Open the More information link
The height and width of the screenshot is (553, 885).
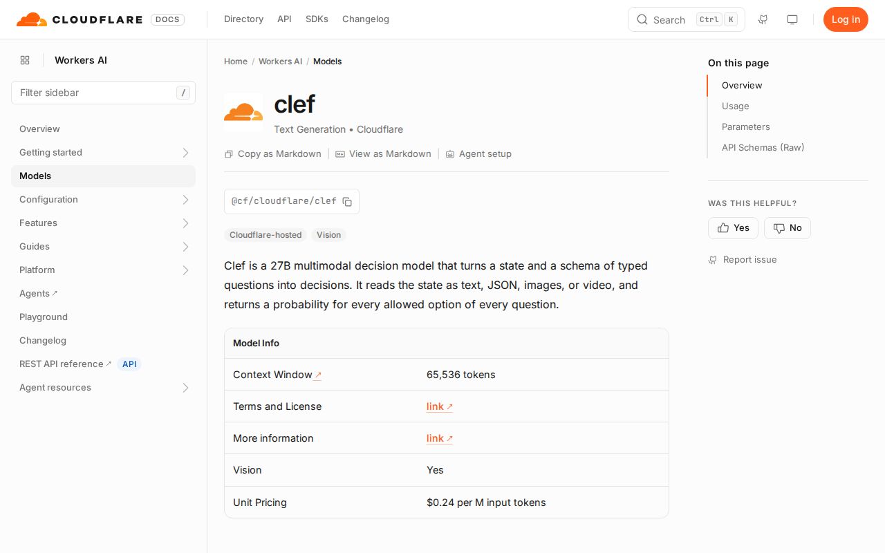tap(440, 438)
